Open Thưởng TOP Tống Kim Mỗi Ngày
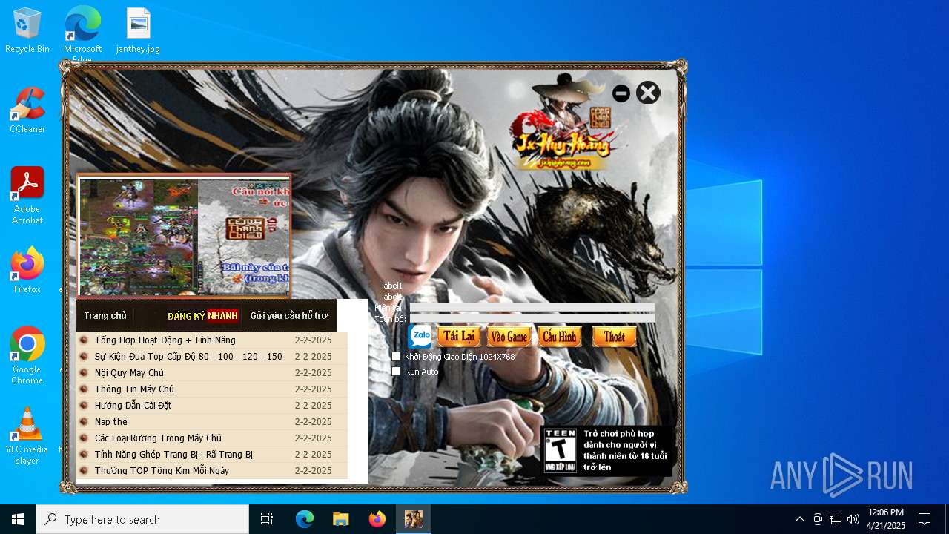 click(162, 471)
